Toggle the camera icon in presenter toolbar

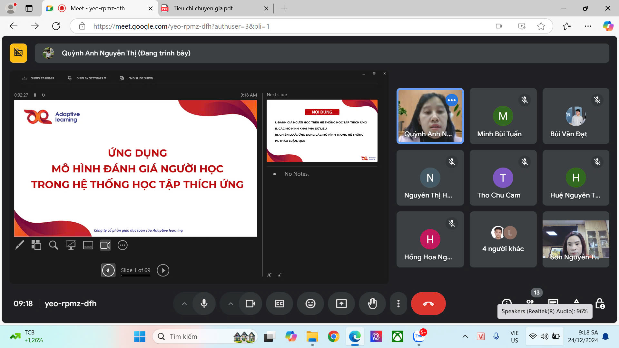click(x=105, y=245)
